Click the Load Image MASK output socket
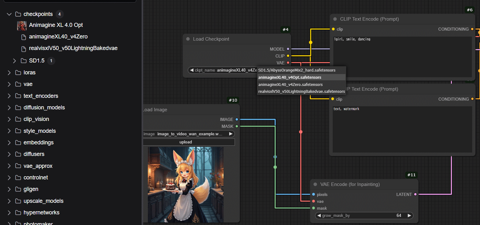The height and width of the screenshot is (225, 480). coord(237,126)
